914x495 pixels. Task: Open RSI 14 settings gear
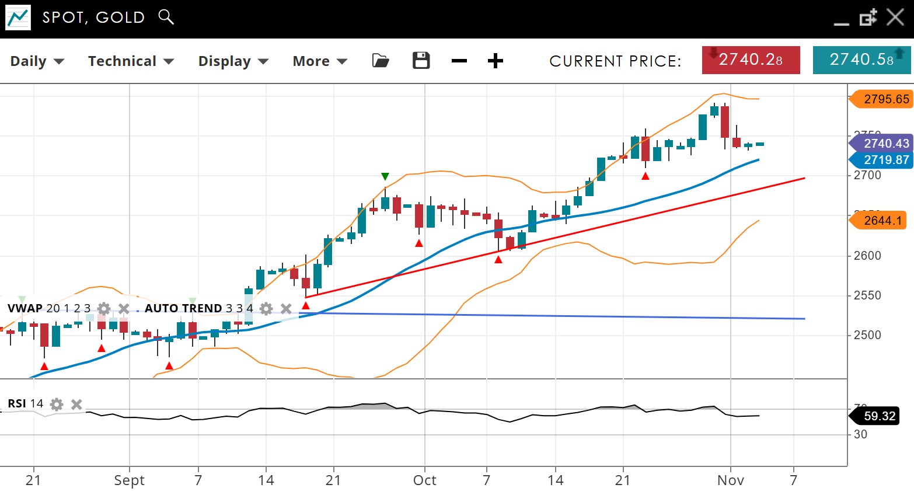click(57, 404)
